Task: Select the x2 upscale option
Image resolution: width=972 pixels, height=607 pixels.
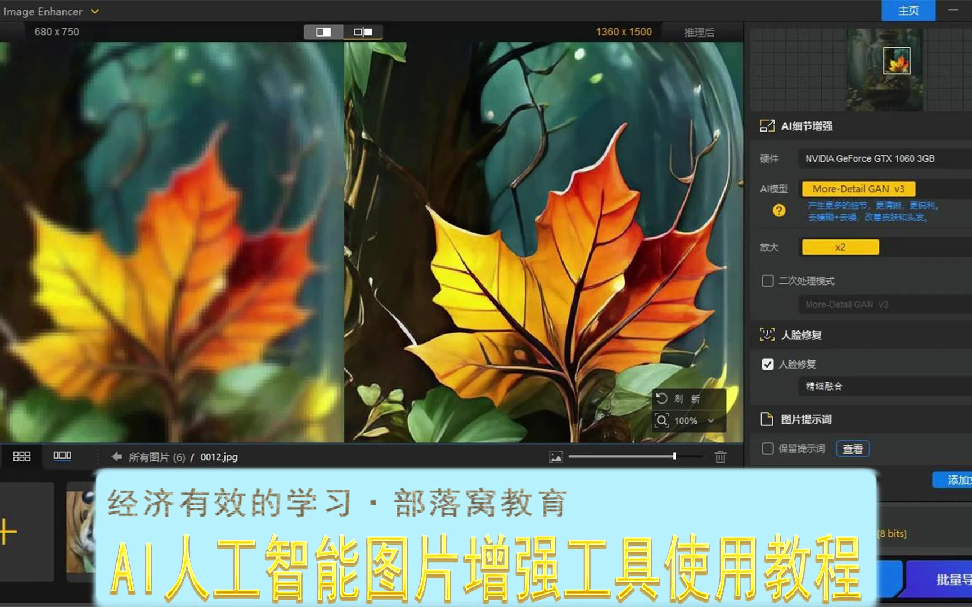Action: pos(840,247)
